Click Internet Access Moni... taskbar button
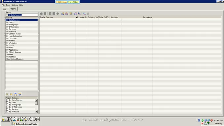This screenshot has height=126, width=224. pos(25,124)
